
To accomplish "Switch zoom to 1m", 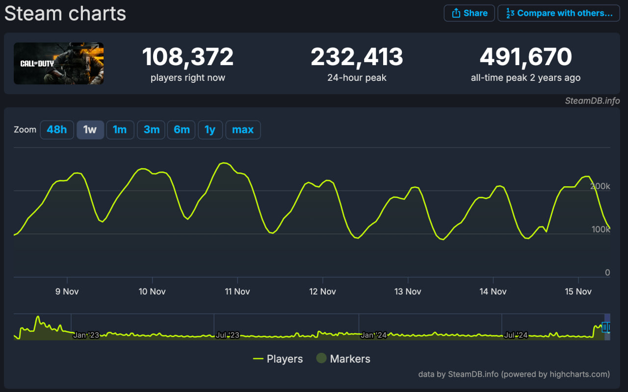I will 120,130.
